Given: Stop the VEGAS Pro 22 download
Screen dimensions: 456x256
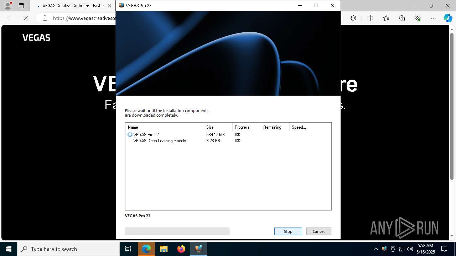Looking at the screenshot, I should (288, 231).
